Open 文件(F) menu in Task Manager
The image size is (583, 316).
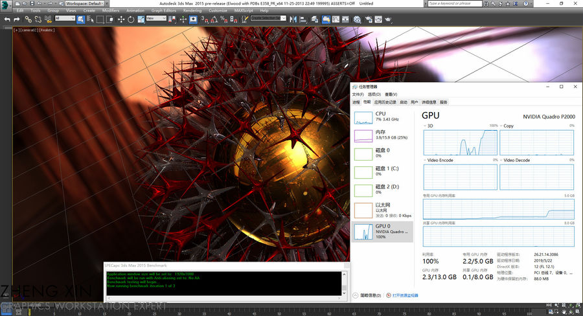coord(358,95)
